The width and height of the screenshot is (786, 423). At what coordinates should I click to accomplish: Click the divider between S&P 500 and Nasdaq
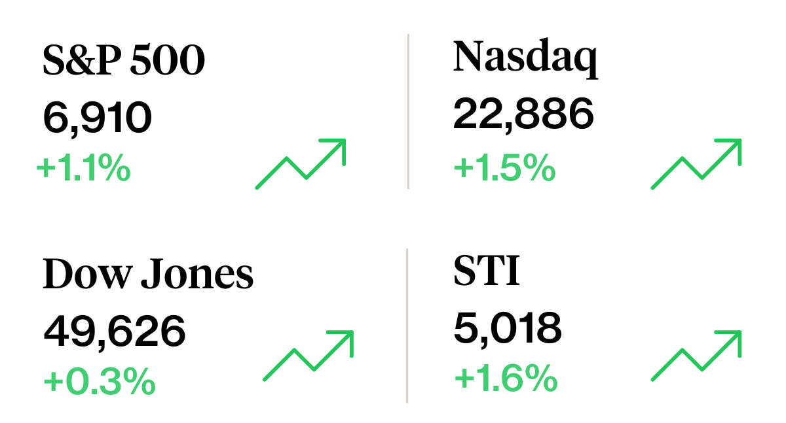tap(408, 111)
